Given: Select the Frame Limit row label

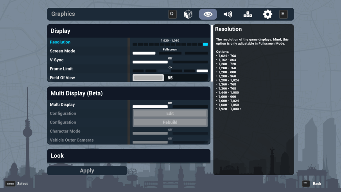Looking at the screenshot, I should (61, 69).
